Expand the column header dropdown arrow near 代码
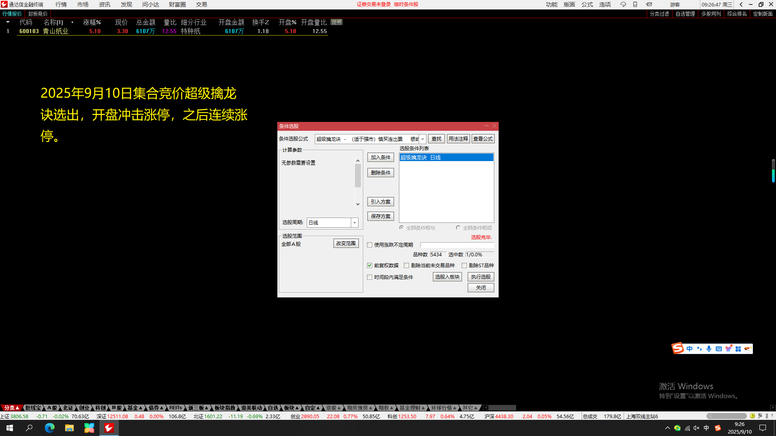 pos(8,22)
